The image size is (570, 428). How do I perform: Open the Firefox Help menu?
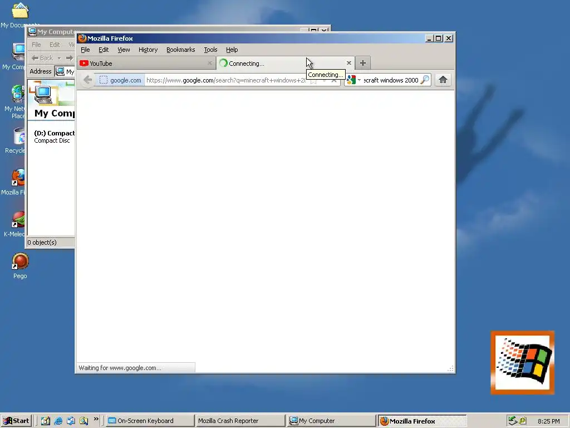pos(232,50)
